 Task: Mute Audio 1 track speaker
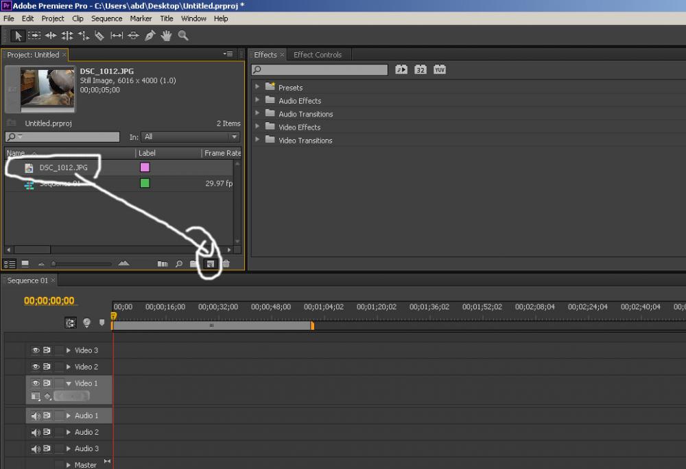pos(36,416)
